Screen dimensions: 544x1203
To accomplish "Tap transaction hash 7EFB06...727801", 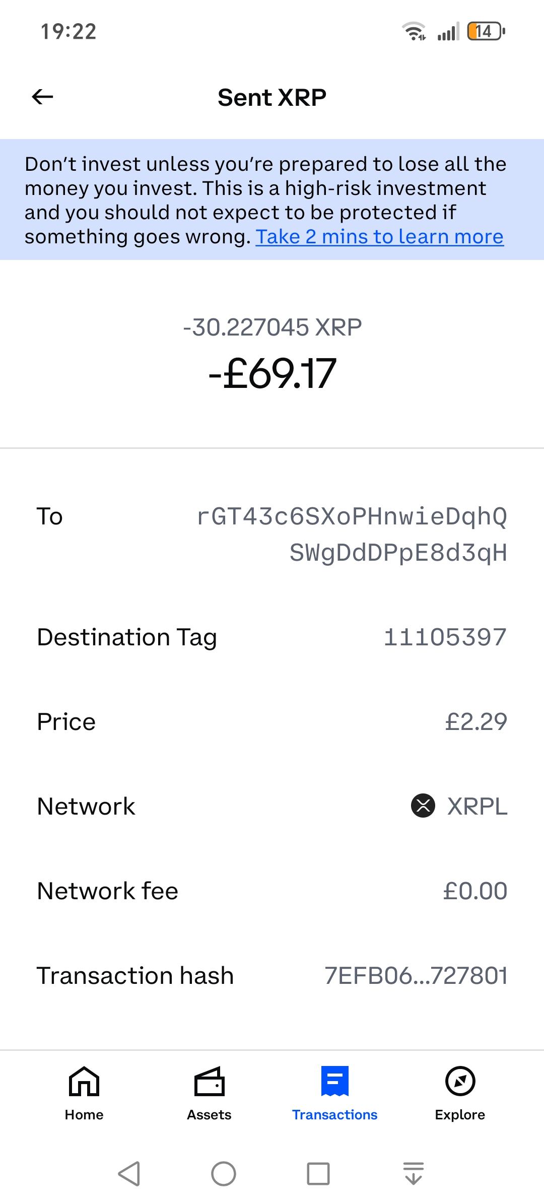I will pyautogui.click(x=416, y=975).
